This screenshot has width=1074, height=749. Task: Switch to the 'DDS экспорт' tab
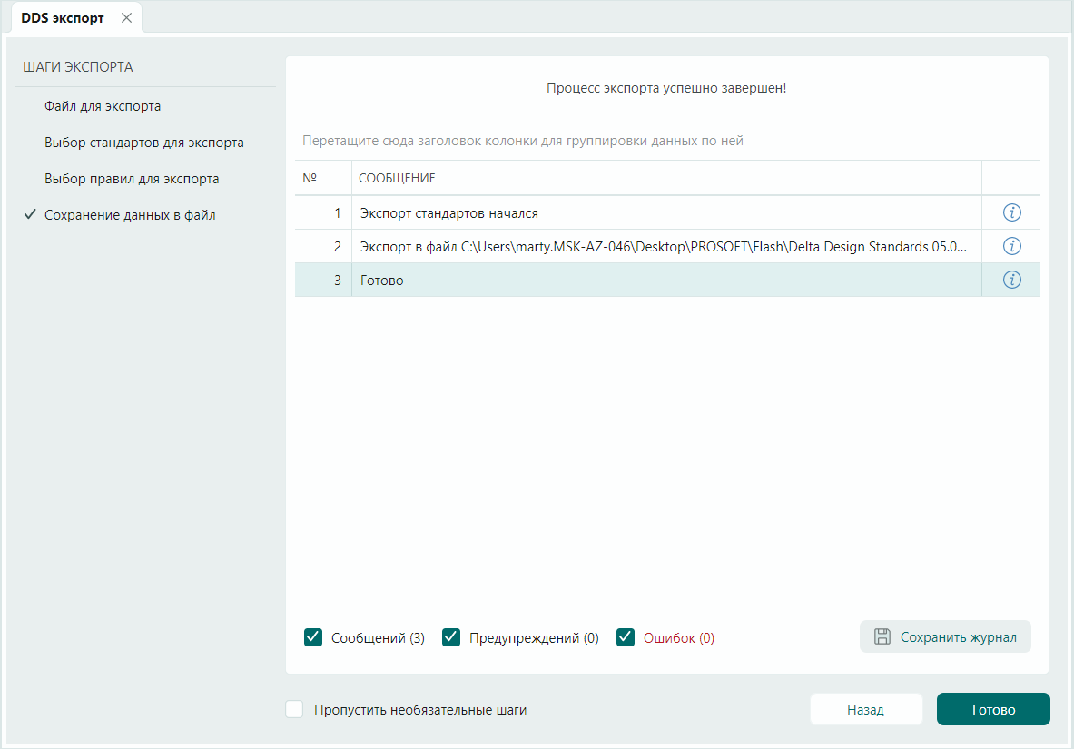coord(63,18)
